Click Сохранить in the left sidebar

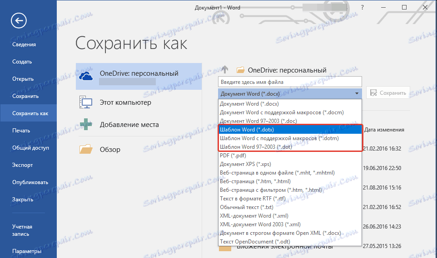coord(25,96)
